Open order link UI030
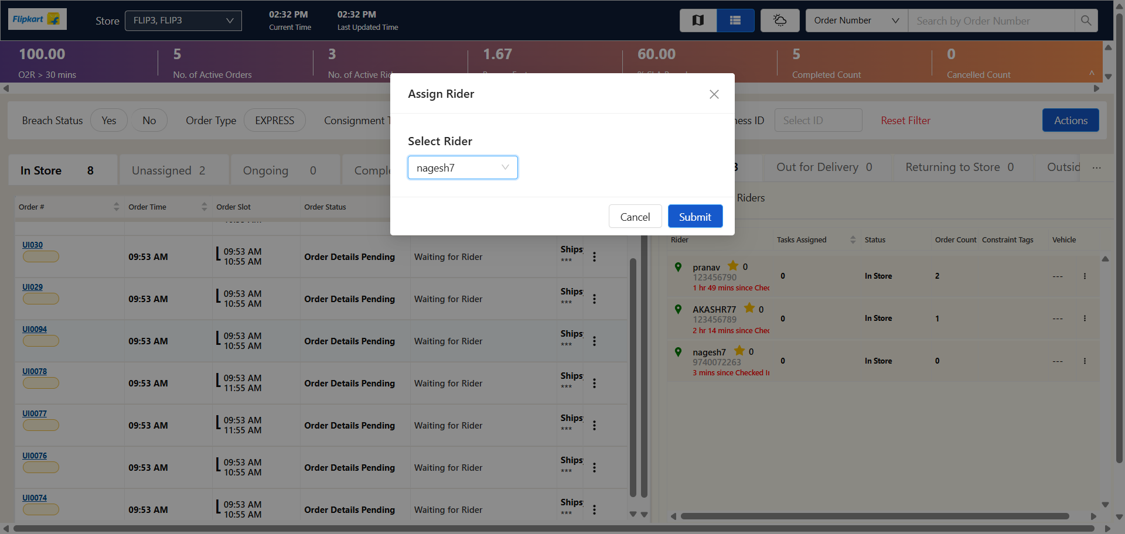 pyautogui.click(x=32, y=245)
